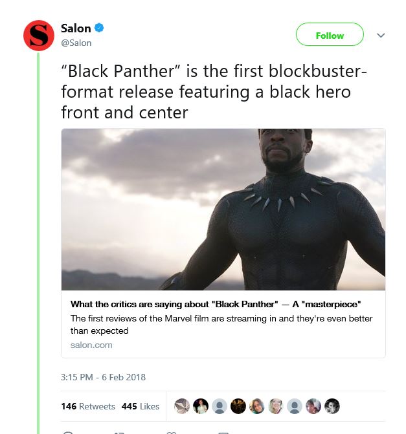Open the Salon display name link
406x434 pixels.
click(x=76, y=28)
